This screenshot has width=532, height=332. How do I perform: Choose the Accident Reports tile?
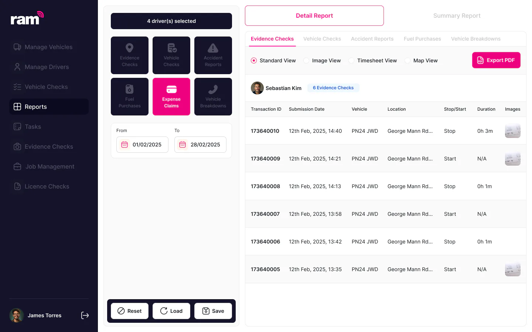click(213, 55)
